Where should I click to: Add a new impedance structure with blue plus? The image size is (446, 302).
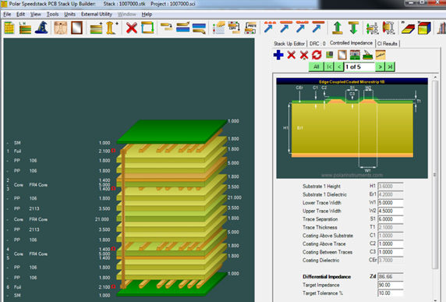tap(278, 55)
